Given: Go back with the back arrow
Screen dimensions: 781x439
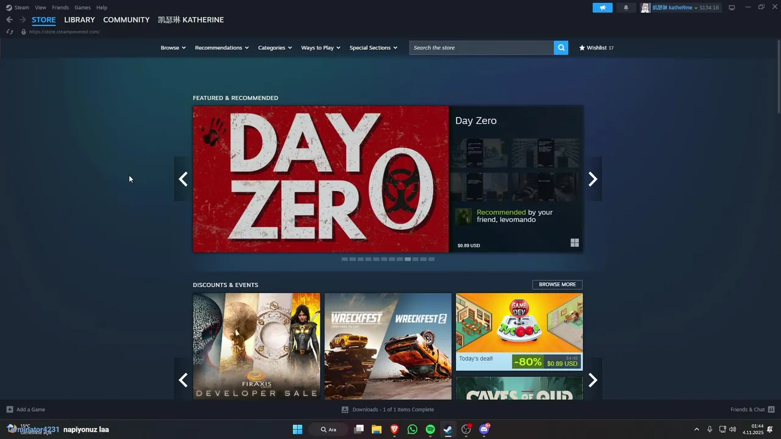Looking at the screenshot, I should [9, 20].
